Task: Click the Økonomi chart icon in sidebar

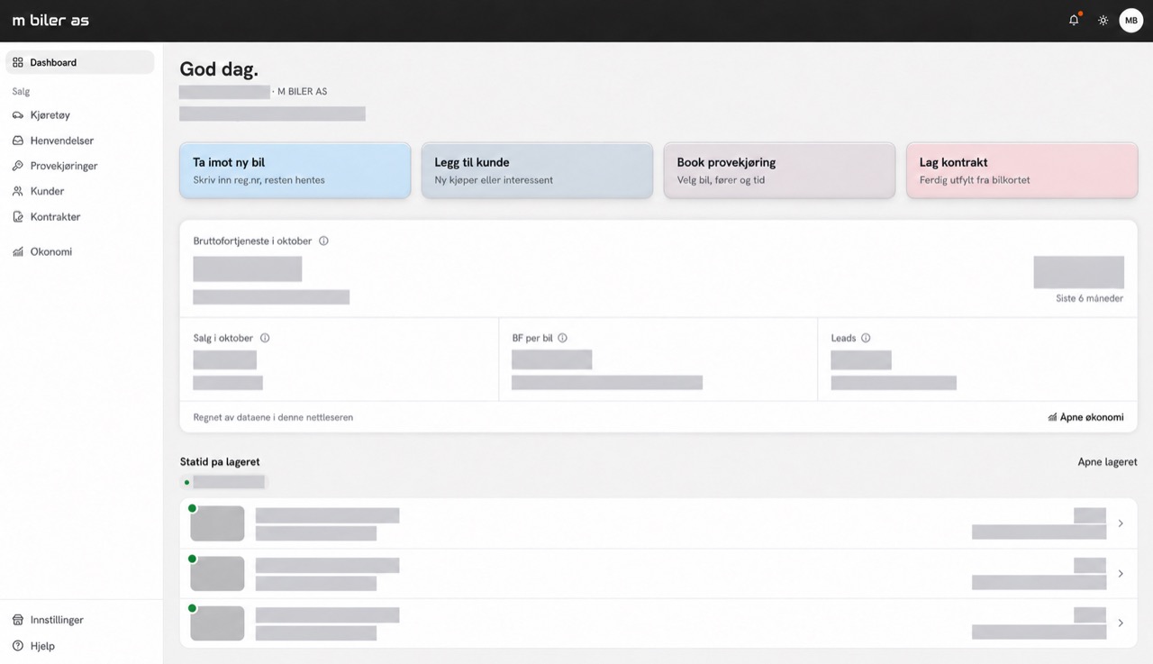Action: (18, 251)
